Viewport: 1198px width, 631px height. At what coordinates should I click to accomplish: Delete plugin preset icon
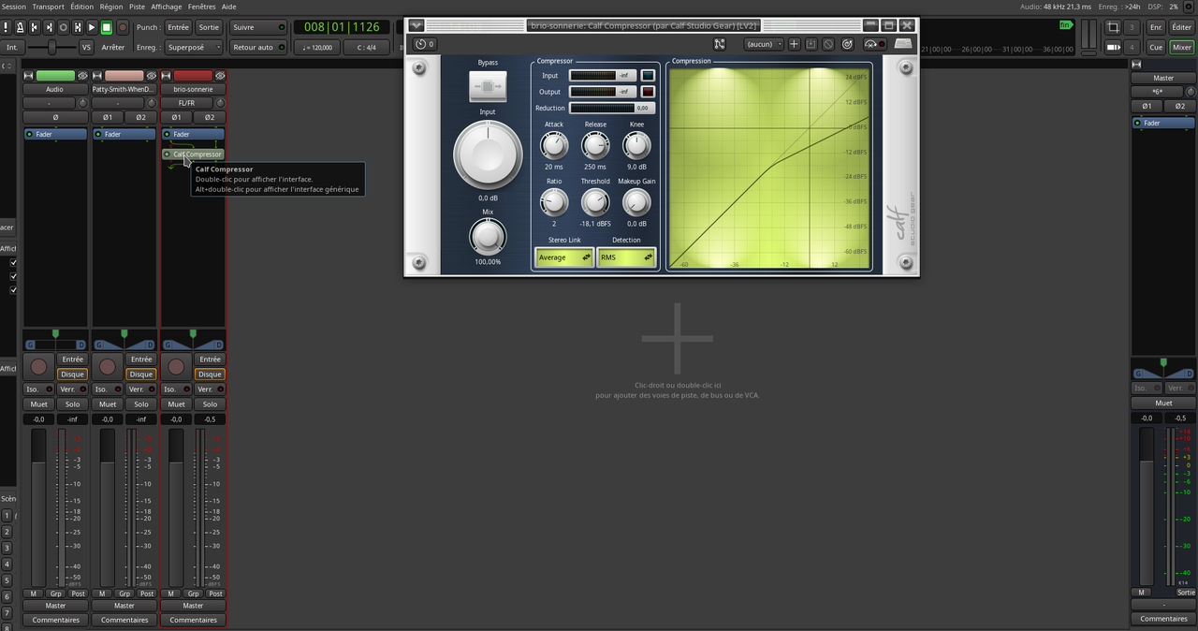[x=828, y=44]
